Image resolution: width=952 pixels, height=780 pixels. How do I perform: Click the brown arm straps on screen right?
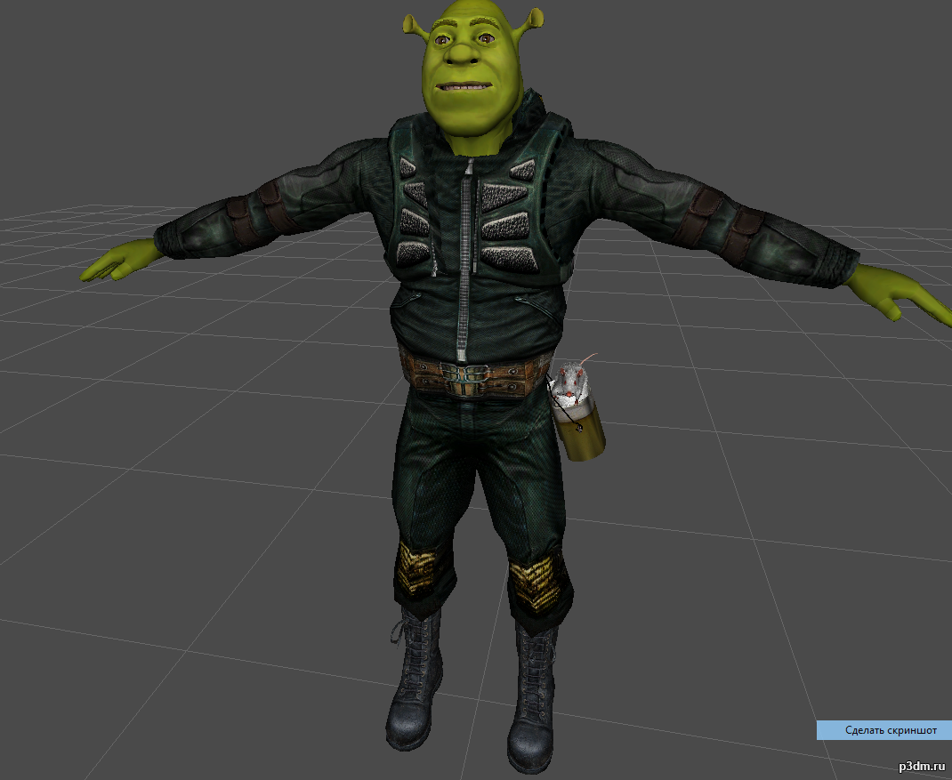click(712, 221)
